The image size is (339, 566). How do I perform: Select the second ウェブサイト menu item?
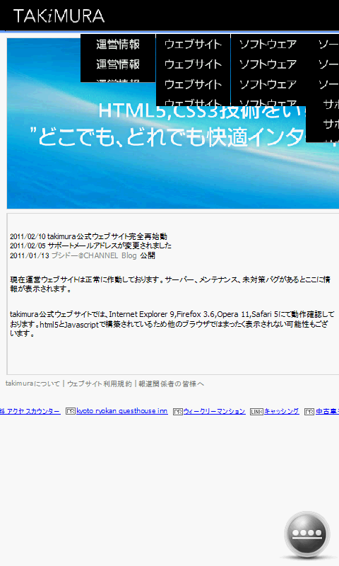click(193, 64)
